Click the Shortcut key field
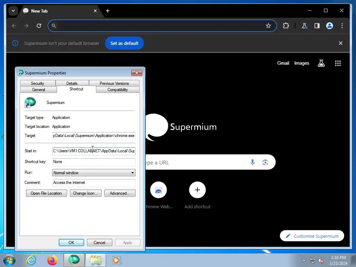 (94, 162)
